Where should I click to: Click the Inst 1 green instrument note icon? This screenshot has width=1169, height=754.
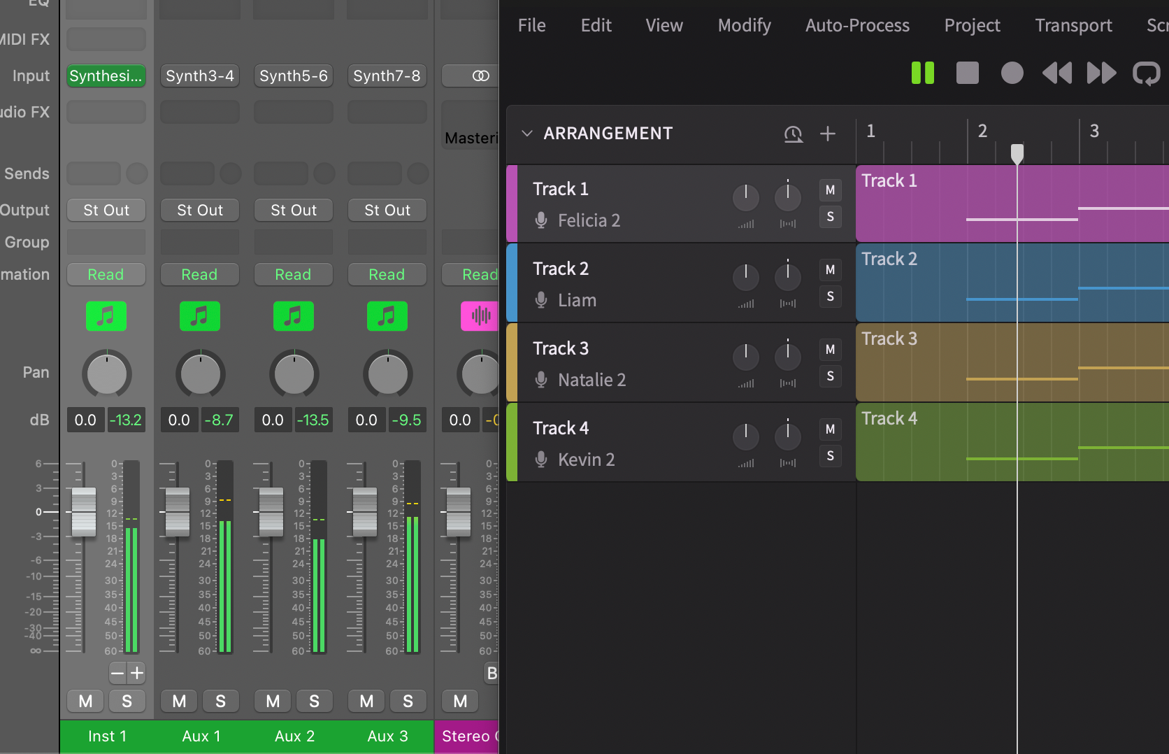pos(106,316)
